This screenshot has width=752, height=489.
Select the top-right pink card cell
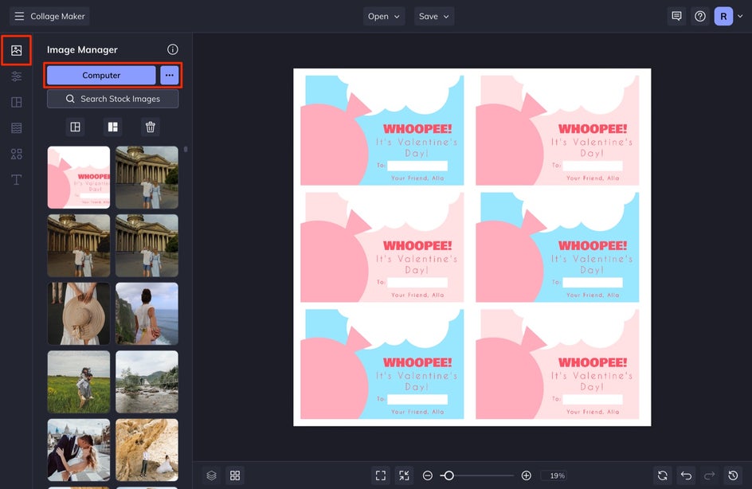point(558,131)
